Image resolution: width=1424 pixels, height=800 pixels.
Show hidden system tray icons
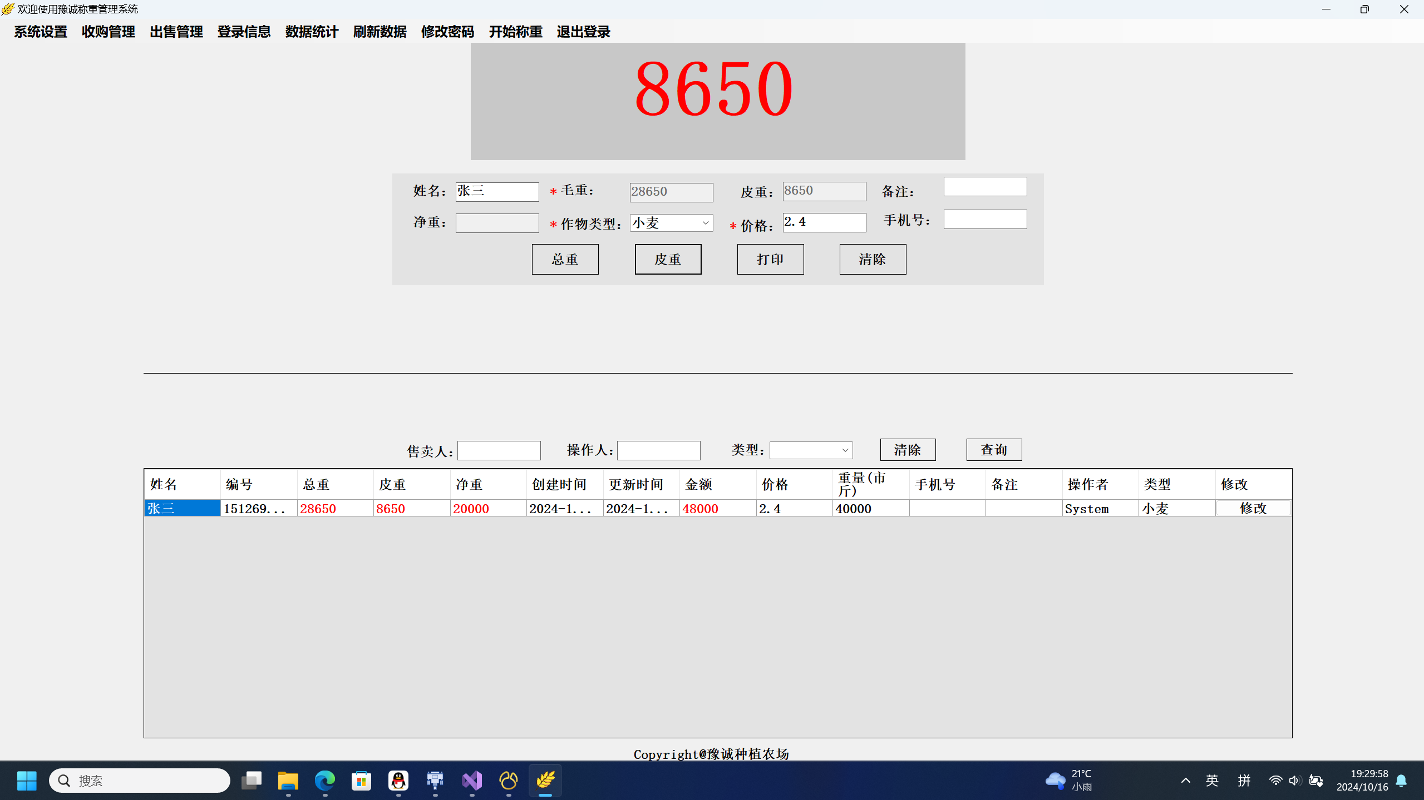coord(1185,781)
